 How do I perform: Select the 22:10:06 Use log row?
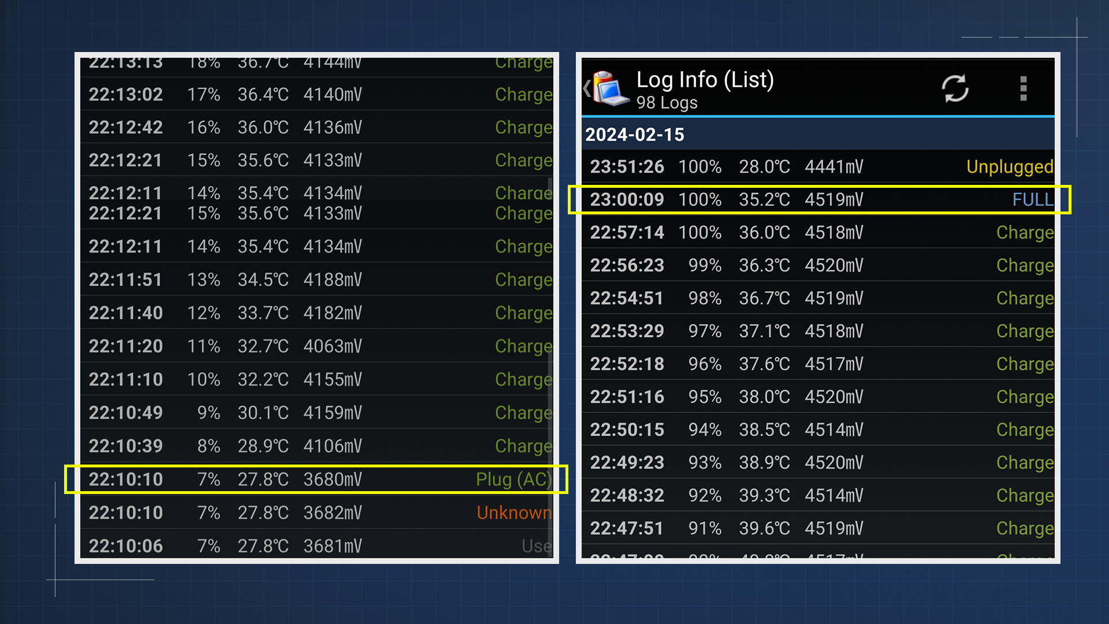click(x=317, y=544)
